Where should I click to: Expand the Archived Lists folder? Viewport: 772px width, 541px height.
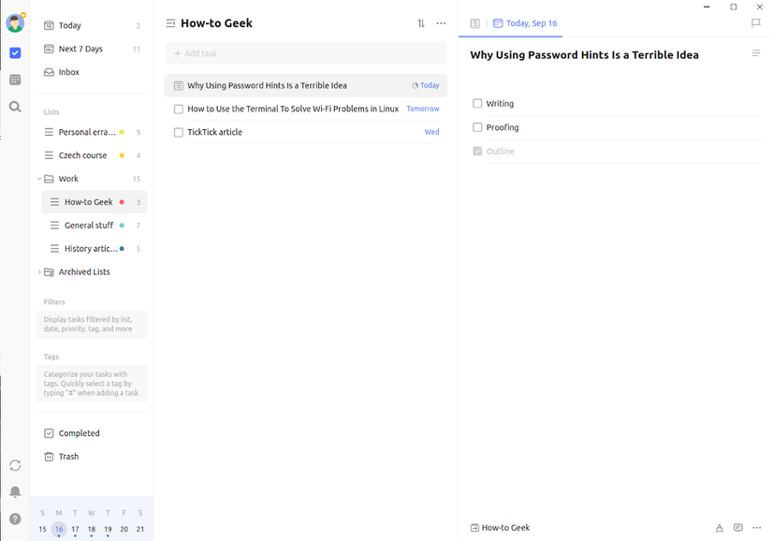pyautogui.click(x=39, y=271)
